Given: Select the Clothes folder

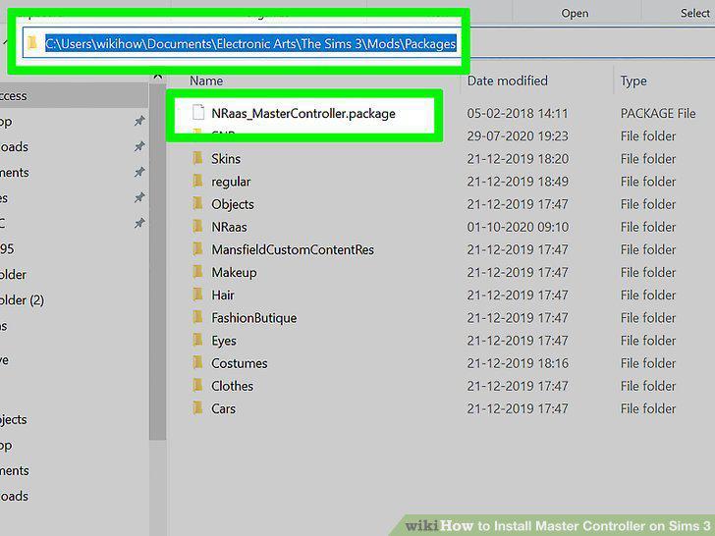Looking at the screenshot, I should click(x=232, y=387).
